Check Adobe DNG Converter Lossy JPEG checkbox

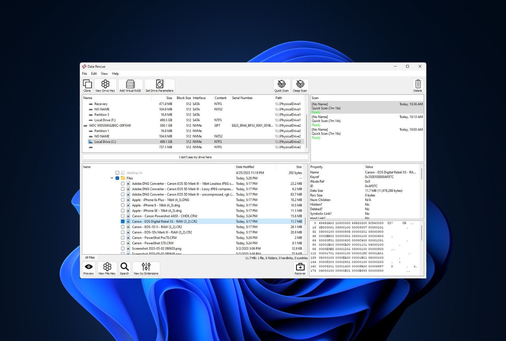pos(123,189)
